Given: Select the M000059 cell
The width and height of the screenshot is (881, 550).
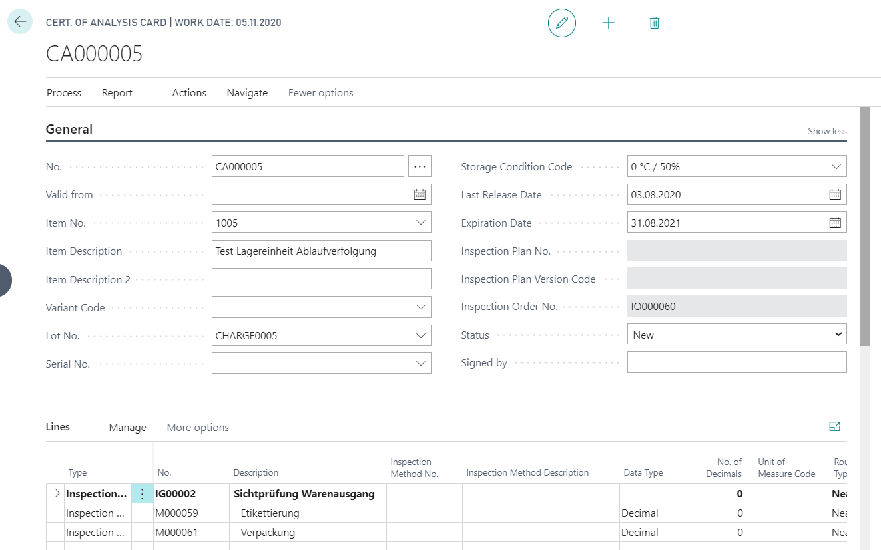Looking at the screenshot, I should tap(191, 513).
